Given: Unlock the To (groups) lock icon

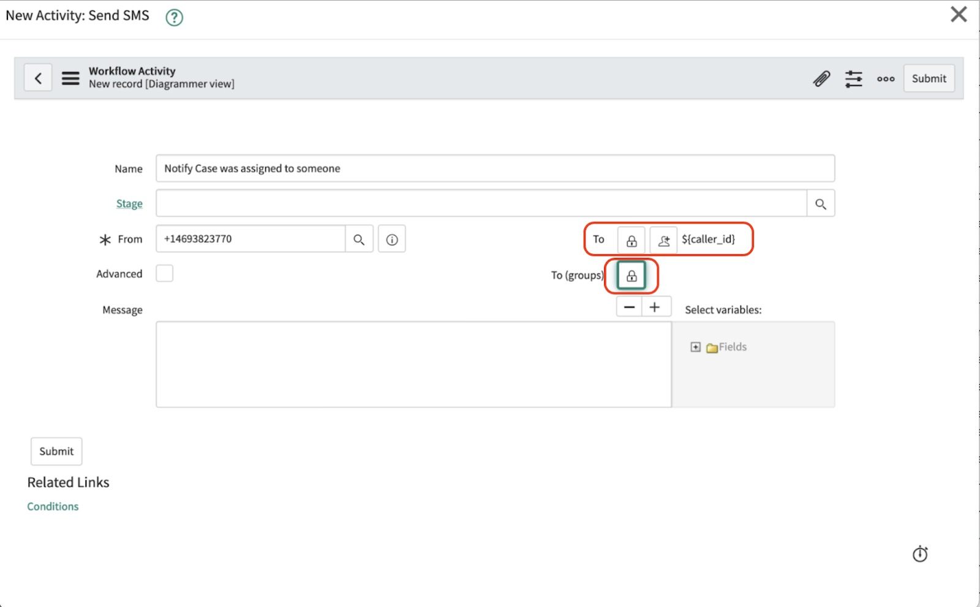Looking at the screenshot, I should [x=631, y=275].
